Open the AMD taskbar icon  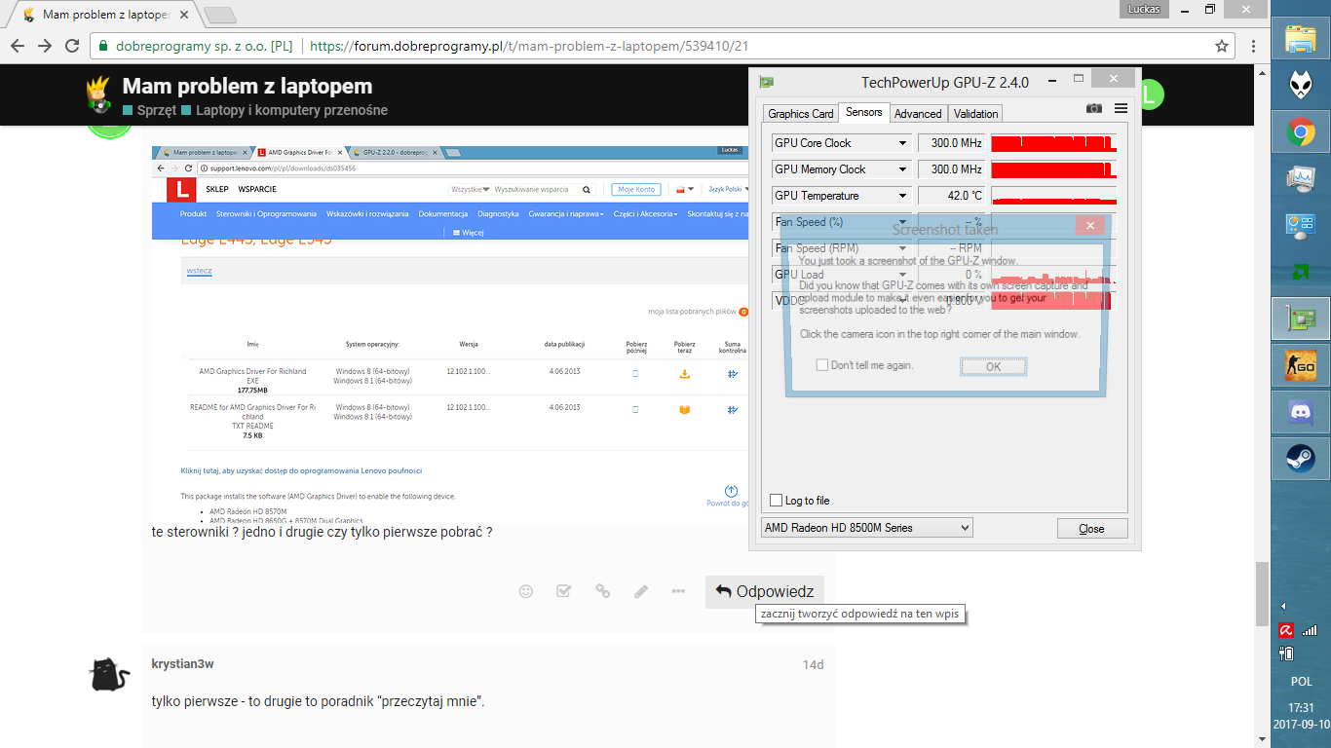click(x=1301, y=272)
